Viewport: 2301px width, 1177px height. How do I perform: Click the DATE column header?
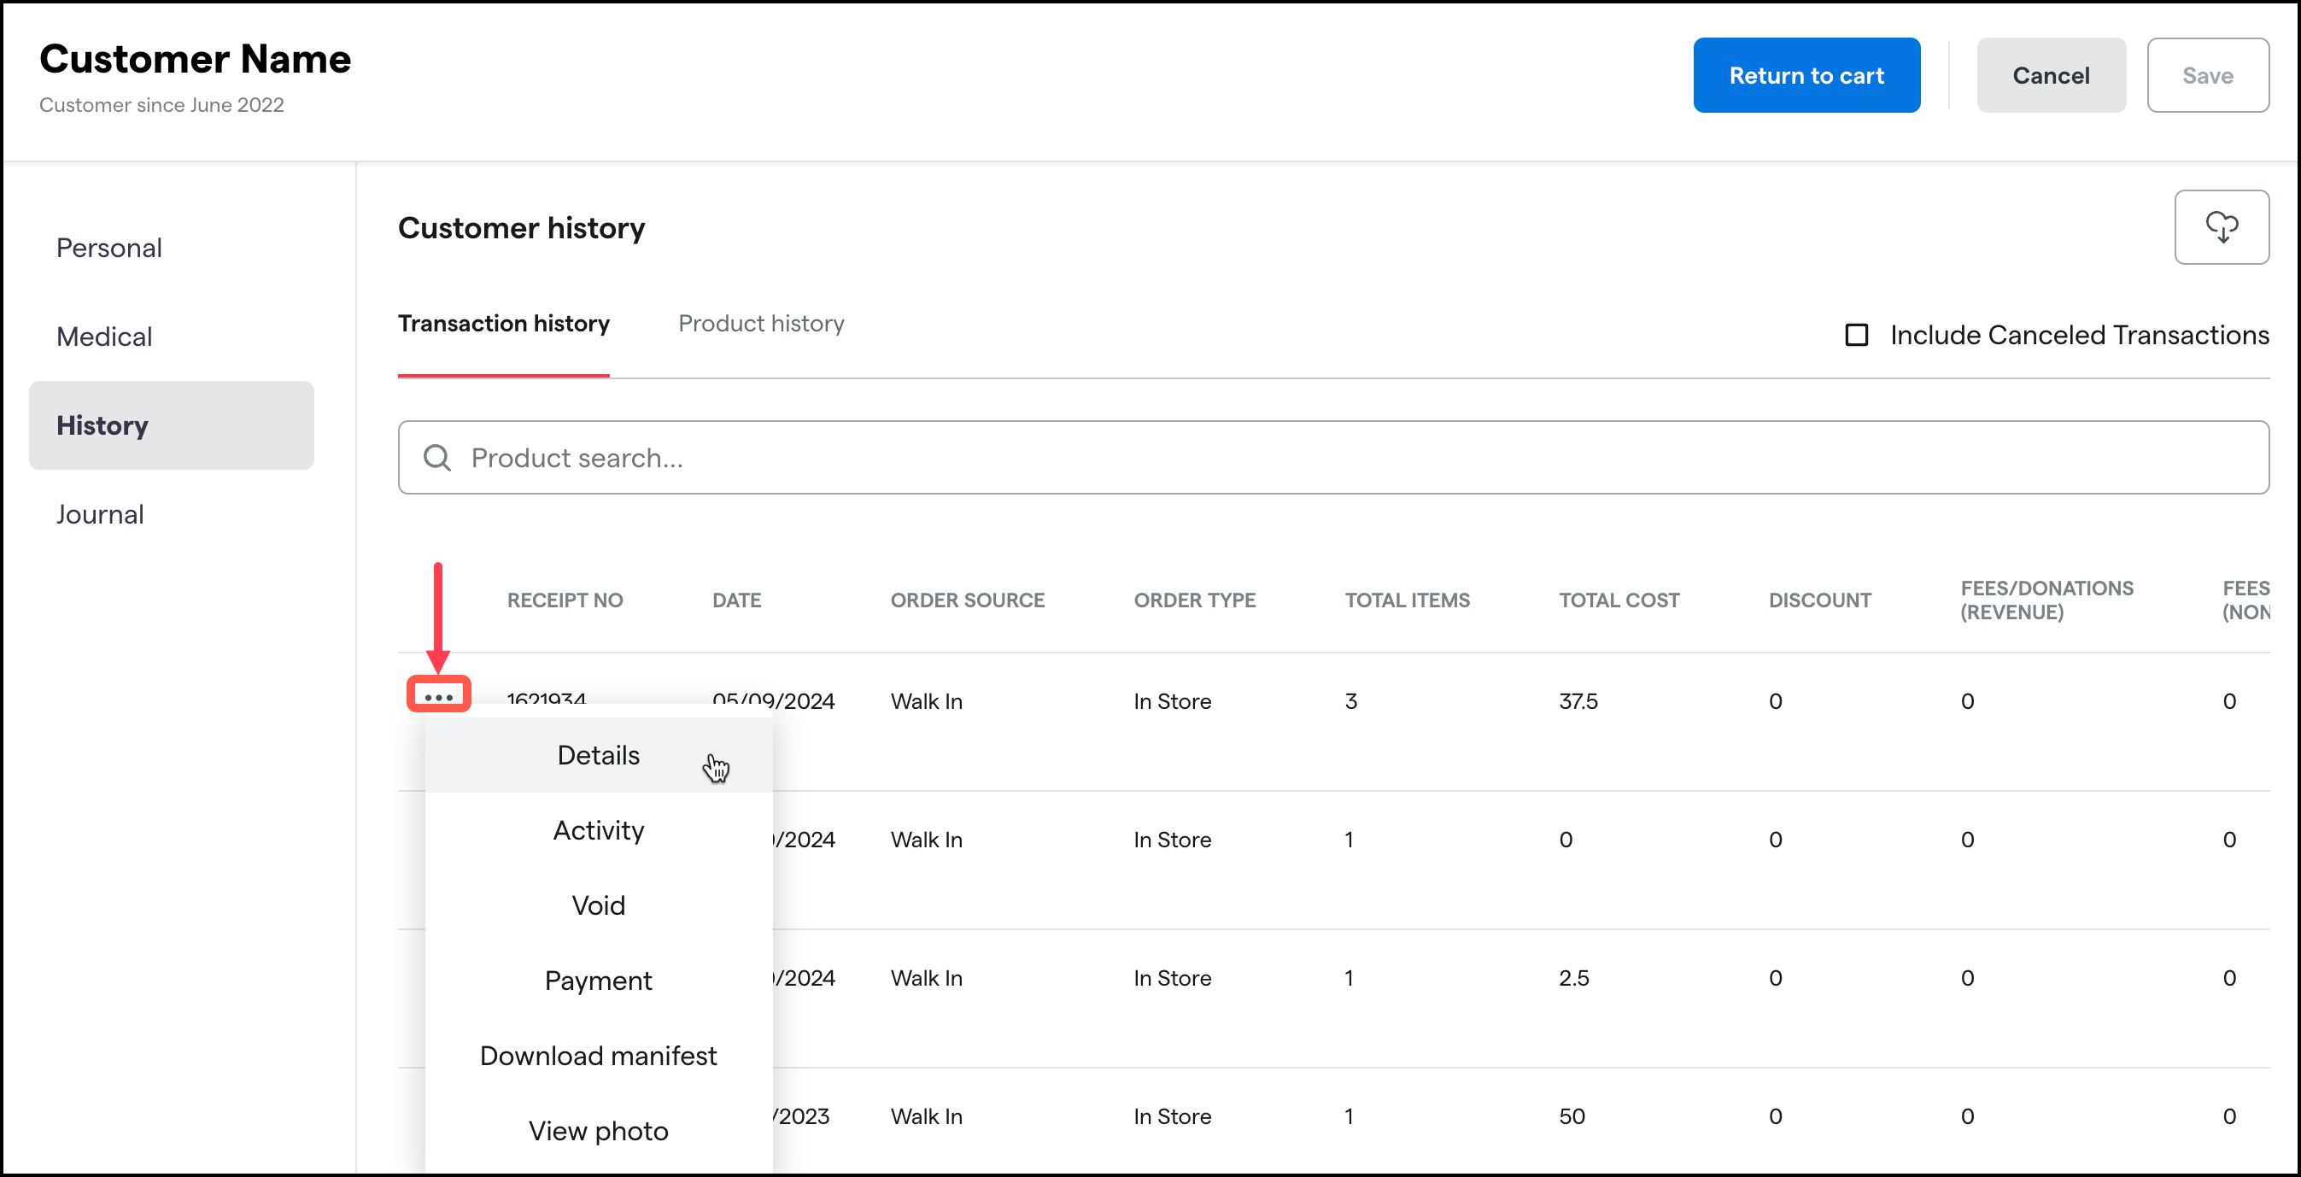click(736, 600)
